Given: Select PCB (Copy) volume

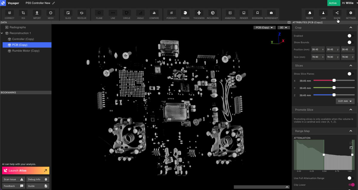Looking at the screenshot, I should coord(27,45).
